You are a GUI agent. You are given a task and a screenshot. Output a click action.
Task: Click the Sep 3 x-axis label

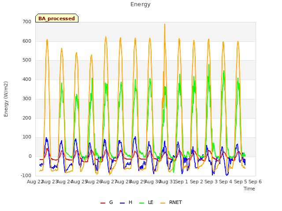[211, 182]
